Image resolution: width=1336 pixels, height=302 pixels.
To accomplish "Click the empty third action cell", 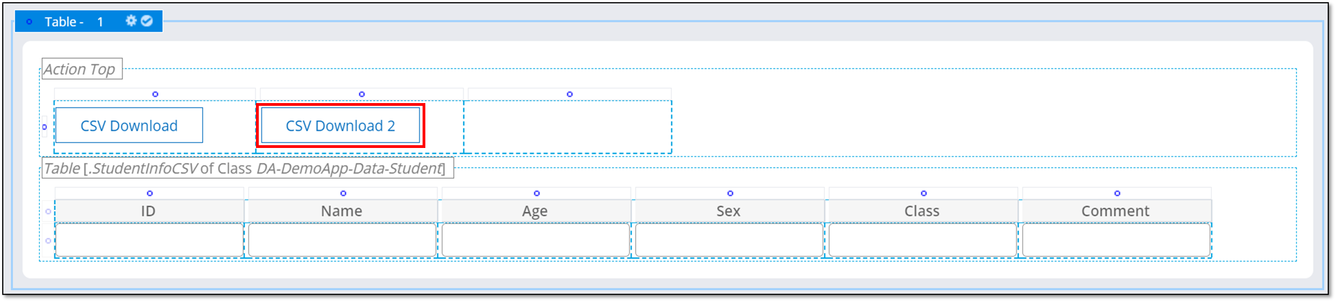I will click(567, 127).
